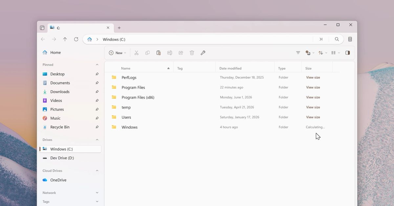Open the sort order dropdown
This screenshot has height=206, width=394.
pyautogui.click(x=323, y=53)
